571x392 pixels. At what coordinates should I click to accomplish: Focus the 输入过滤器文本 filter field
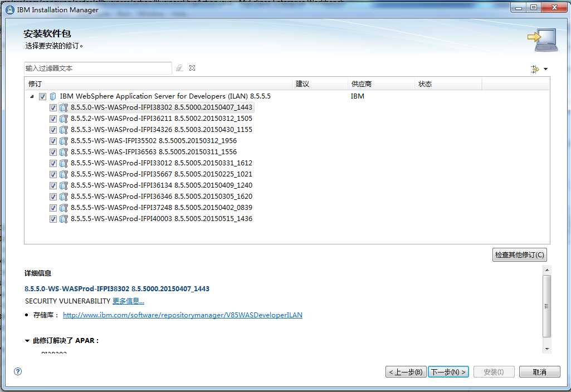97,68
